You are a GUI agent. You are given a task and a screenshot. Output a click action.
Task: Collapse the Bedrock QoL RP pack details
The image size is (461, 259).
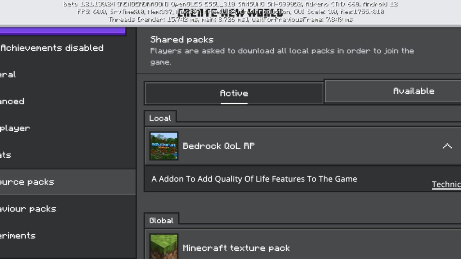447,146
